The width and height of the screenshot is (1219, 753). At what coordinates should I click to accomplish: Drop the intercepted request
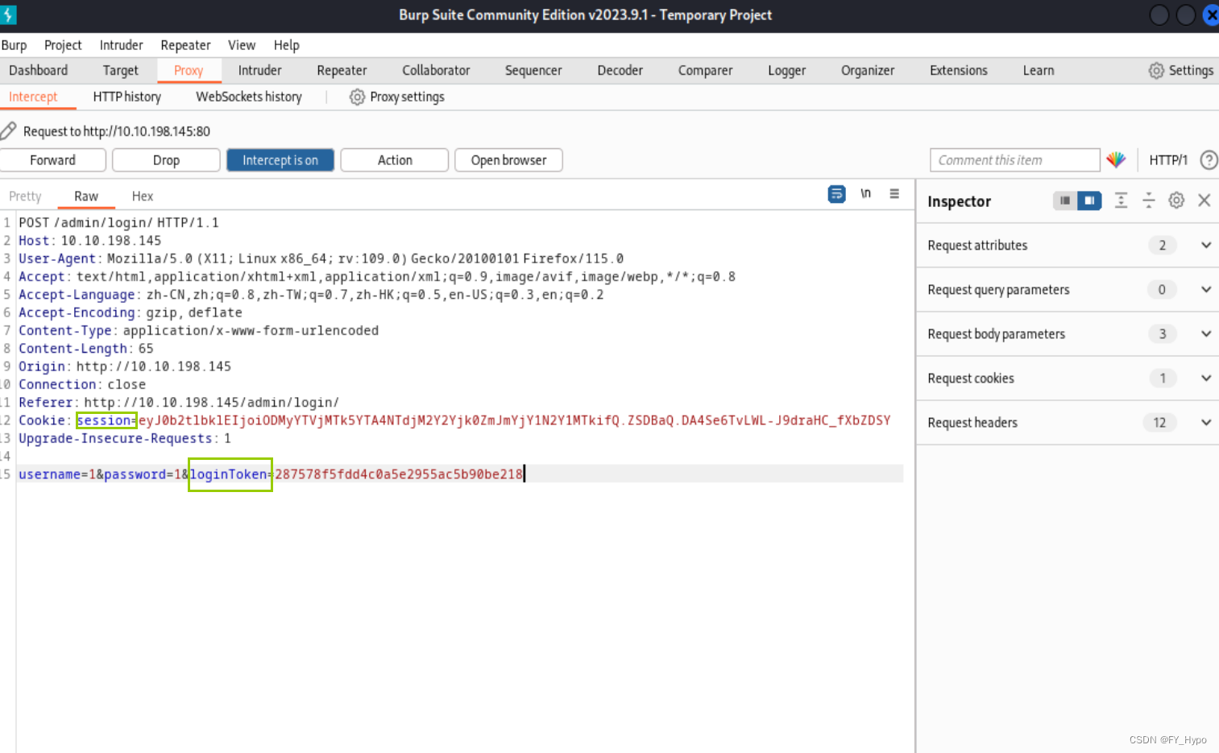(x=166, y=160)
